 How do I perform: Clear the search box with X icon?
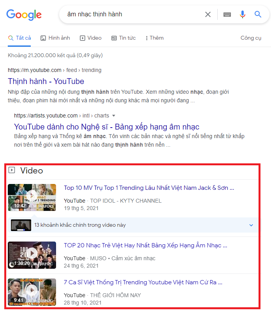tap(208, 14)
